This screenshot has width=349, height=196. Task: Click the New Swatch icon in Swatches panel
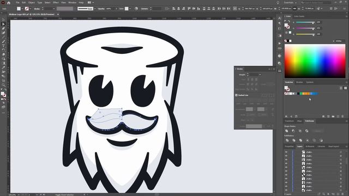[x=338, y=116]
